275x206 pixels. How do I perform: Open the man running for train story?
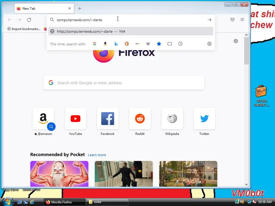124,174
